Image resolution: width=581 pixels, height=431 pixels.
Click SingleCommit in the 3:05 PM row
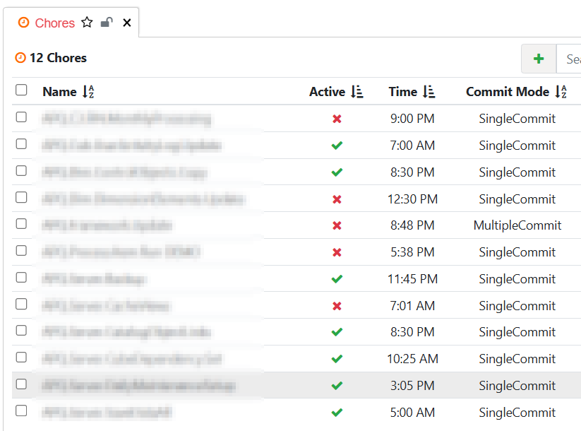[x=517, y=386]
